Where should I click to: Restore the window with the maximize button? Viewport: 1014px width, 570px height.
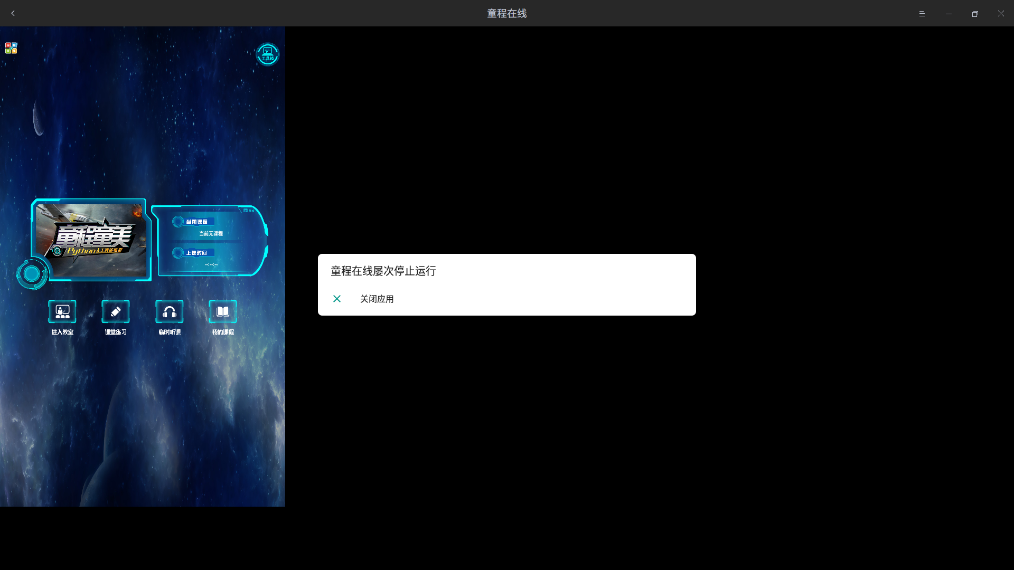click(975, 14)
